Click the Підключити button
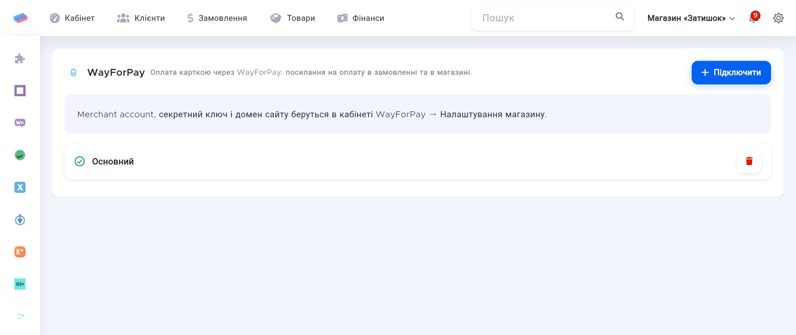Viewport: 796px width, 335px height. point(731,72)
